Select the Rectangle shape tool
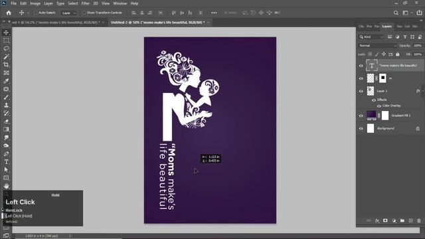Viewport: 425px width, 239px height. 6,178
